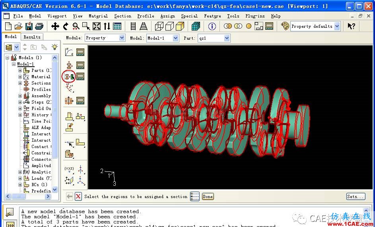
Task: Open a model database with folder icon
Action: [18, 26]
